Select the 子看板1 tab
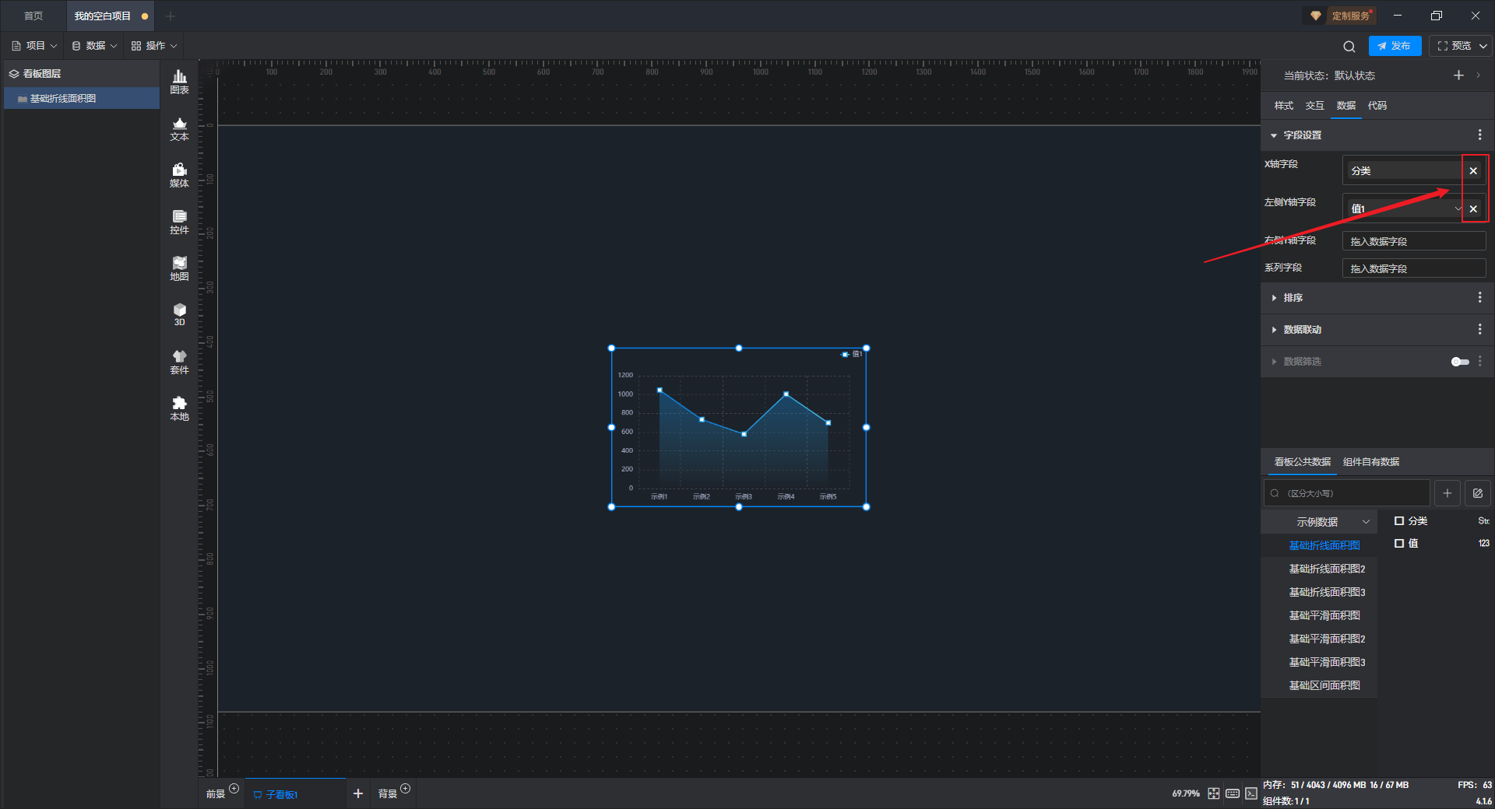 296,794
